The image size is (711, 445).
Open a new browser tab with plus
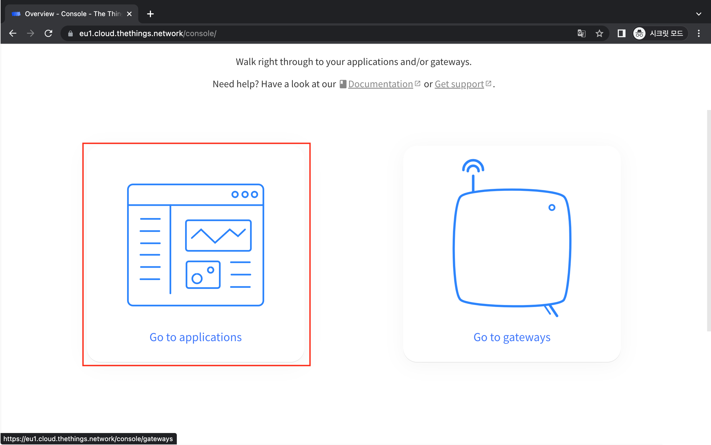(x=150, y=14)
